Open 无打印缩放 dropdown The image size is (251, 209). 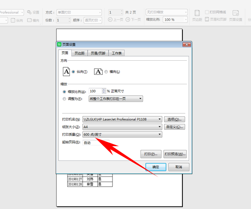[x=167, y=12]
